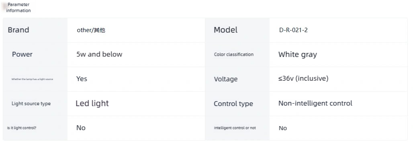Select the Color classification label
413x145 pixels.
tap(234, 55)
